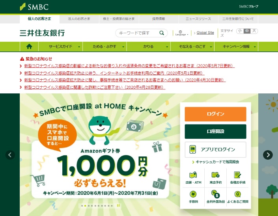Image resolution: width=278 pixels, height=216 pixels.
Task: Set text size to 中
Action: pyautogui.click(x=247, y=31)
